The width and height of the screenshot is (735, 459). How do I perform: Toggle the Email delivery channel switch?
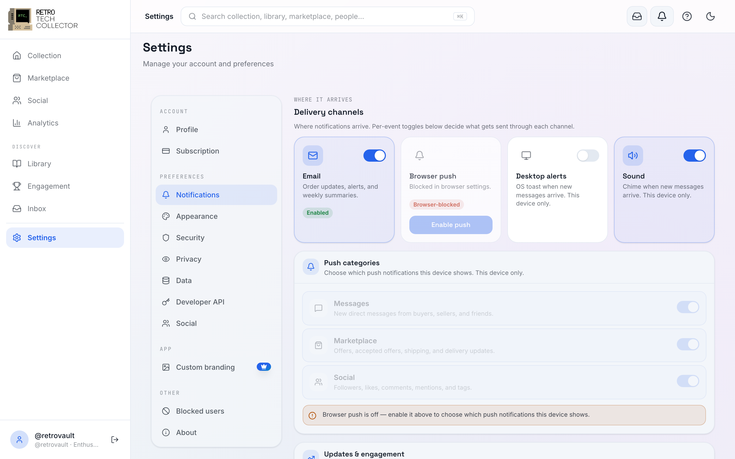click(x=374, y=156)
